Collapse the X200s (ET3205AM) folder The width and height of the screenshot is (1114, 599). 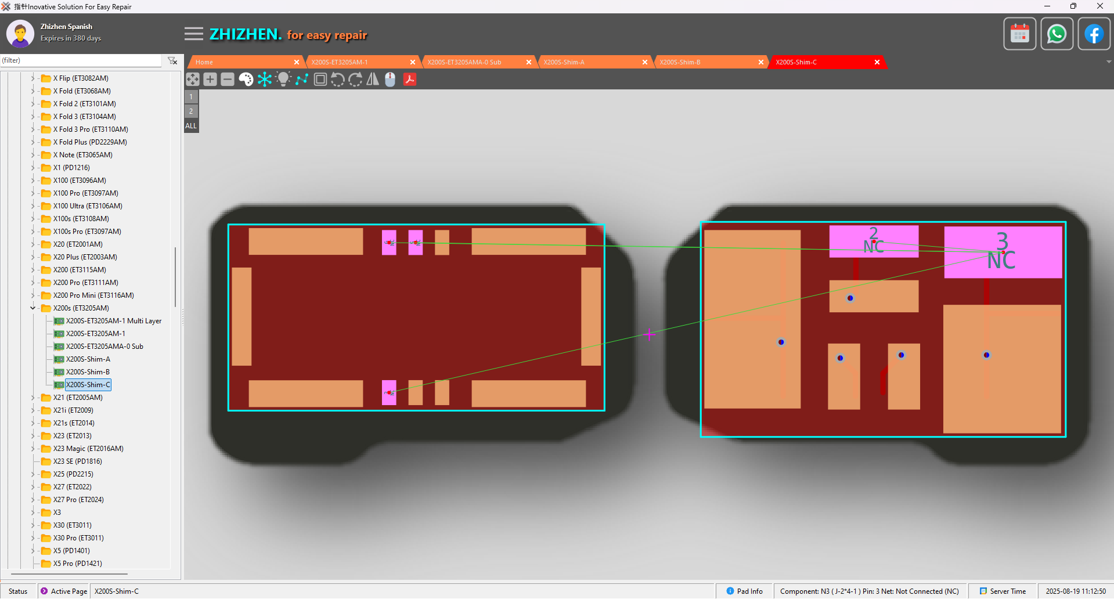click(x=33, y=308)
